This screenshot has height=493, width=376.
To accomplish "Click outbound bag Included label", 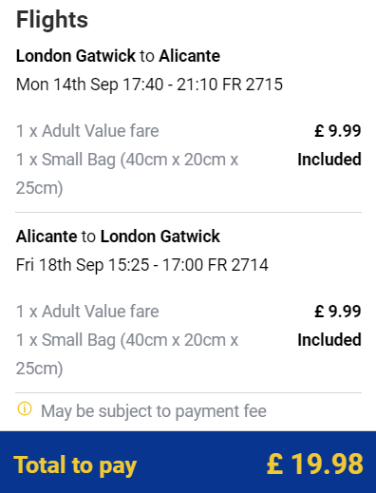I will pyautogui.click(x=329, y=160).
